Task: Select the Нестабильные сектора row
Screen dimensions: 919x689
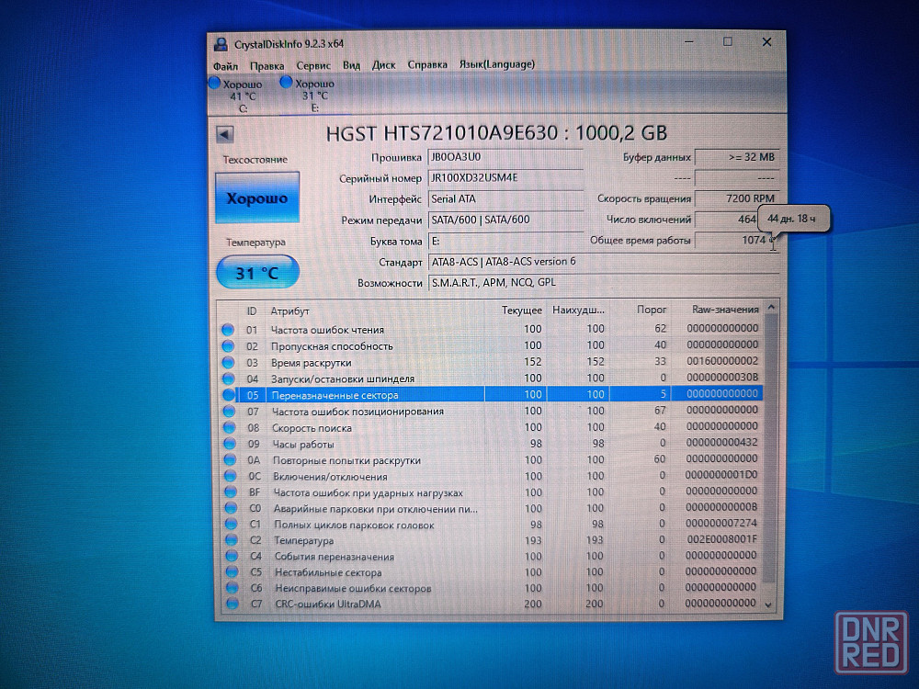Action: point(491,571)
